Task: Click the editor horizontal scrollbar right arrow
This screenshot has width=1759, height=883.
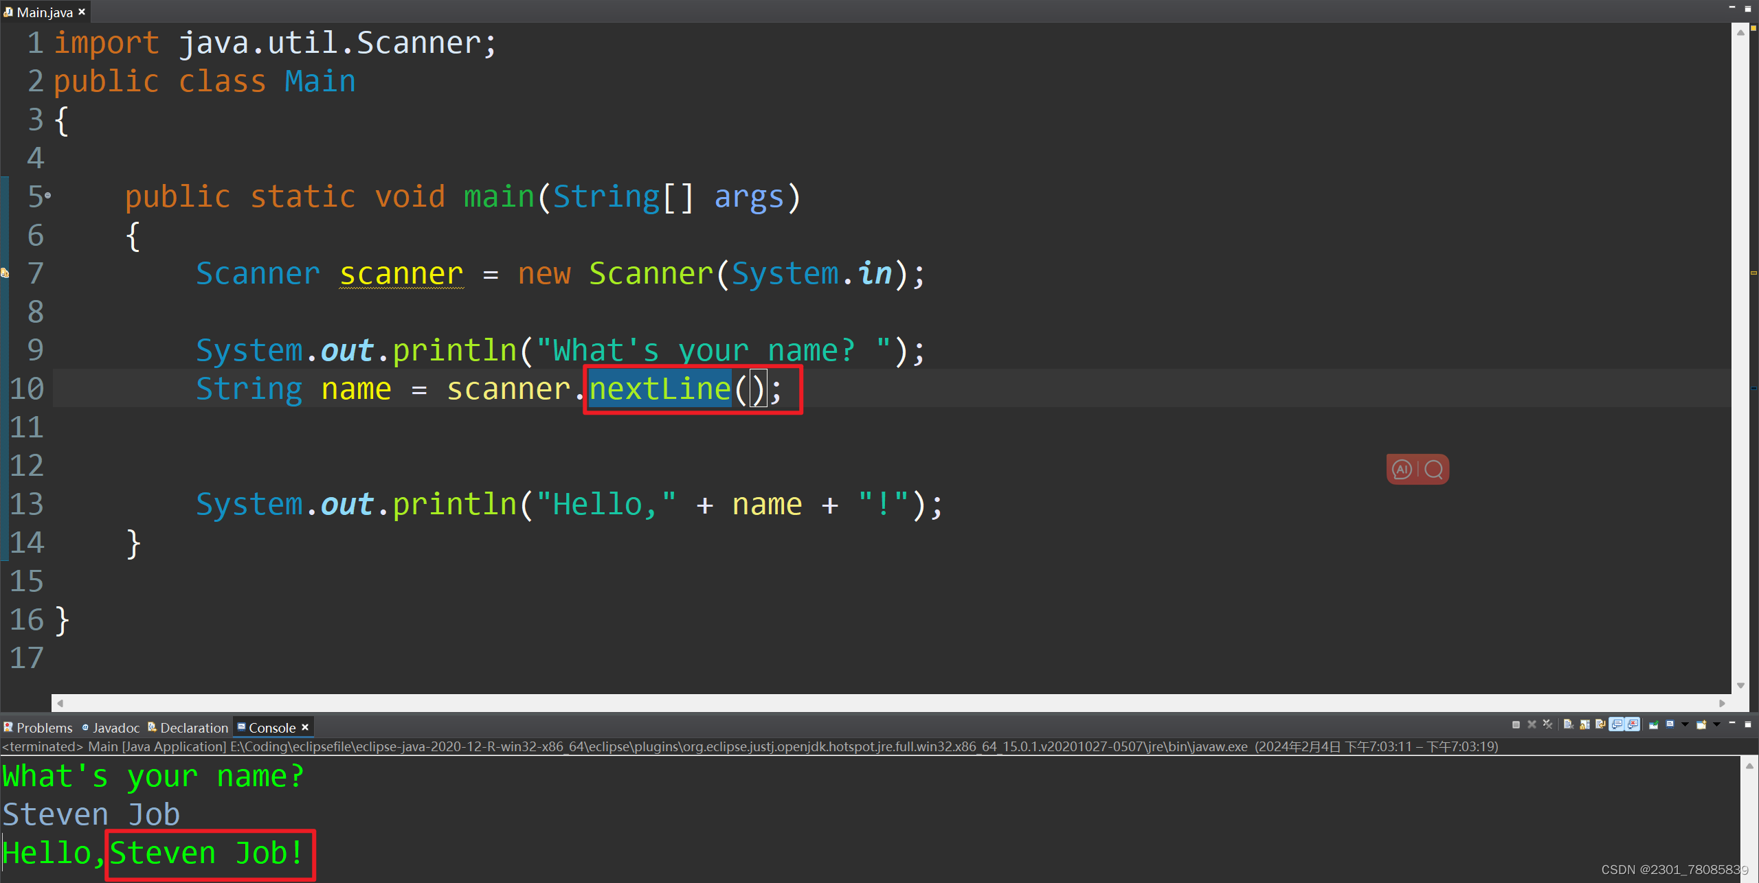Action: pos(1722,703)
